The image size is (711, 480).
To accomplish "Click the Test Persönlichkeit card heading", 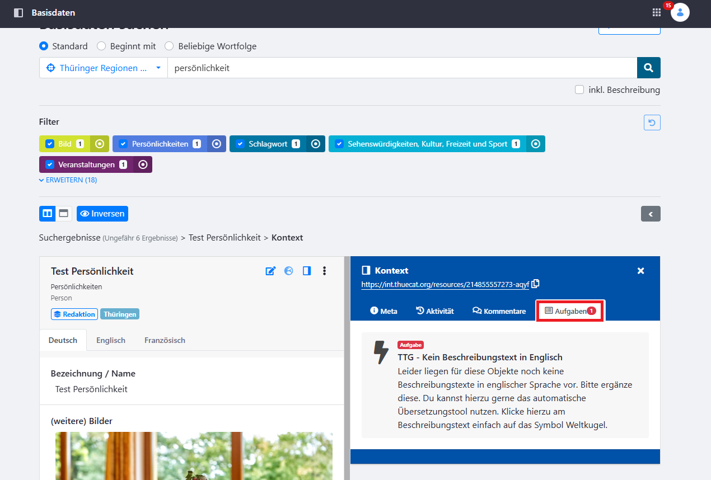I will point(92,271).
